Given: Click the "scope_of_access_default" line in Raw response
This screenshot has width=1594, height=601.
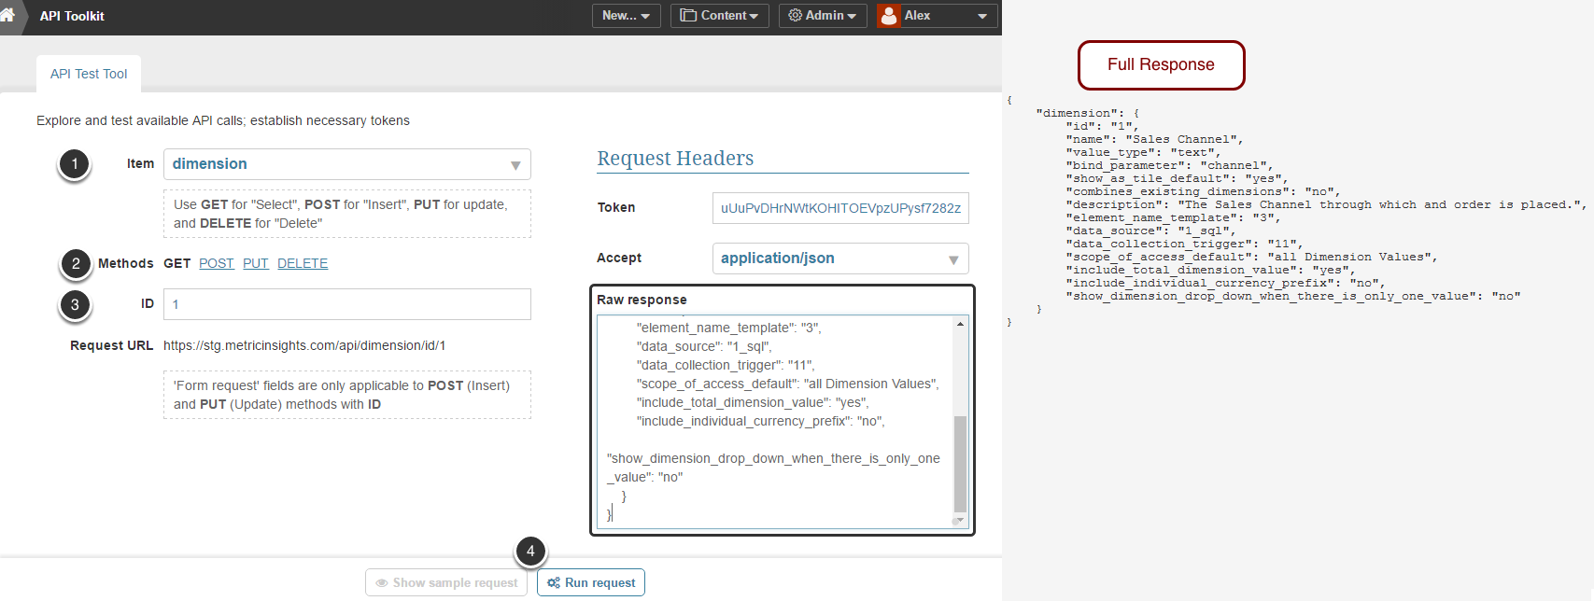Looking at the screenshot, I should tap(788, 384).
